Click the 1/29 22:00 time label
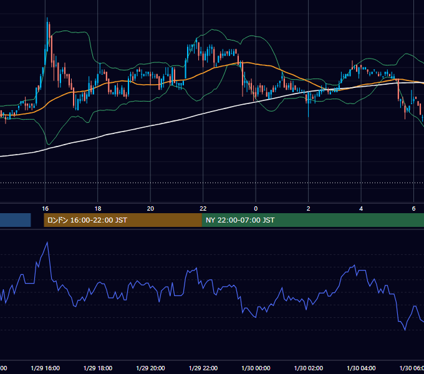Image resolution: width=424 pixels, height=374 pixels. click(x=203, y=368)
